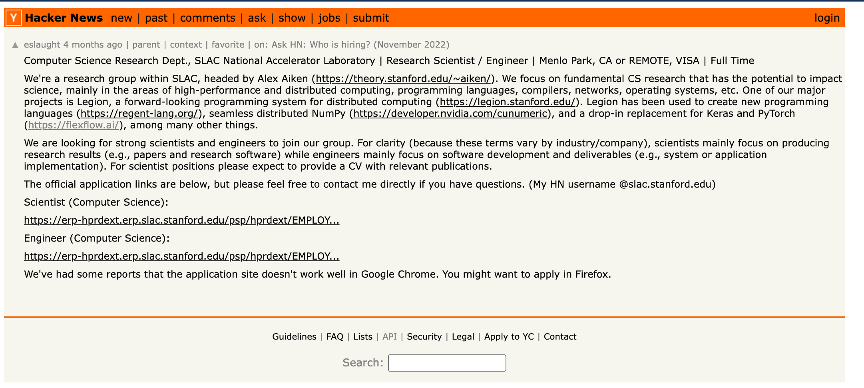Screen dimensions: 864x388
Task: Open the jobs section
Action: [x=329, y=18]
